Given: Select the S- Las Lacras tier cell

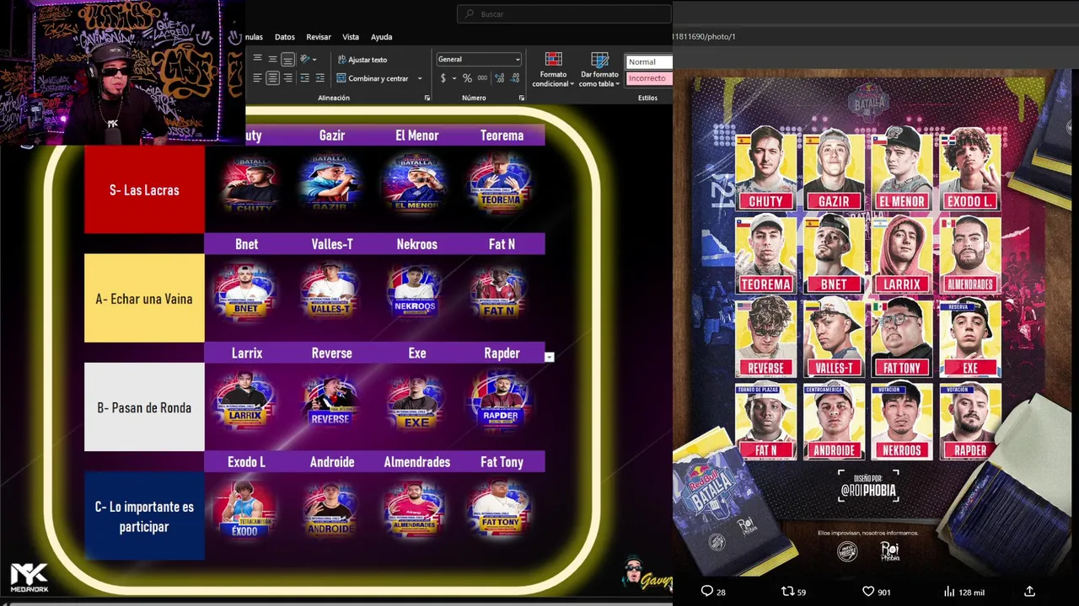Looking at the screenshot, I should tap(144, 190).
